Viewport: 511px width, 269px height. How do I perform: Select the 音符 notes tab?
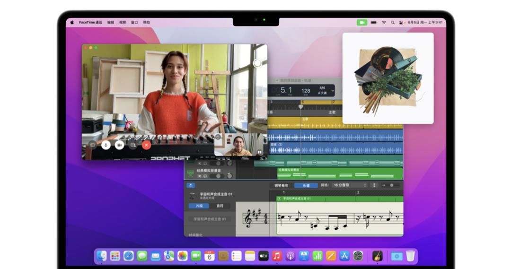tap(220, 206)
